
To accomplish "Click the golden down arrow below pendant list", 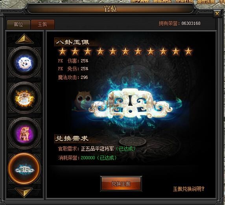I will [24, 193].
